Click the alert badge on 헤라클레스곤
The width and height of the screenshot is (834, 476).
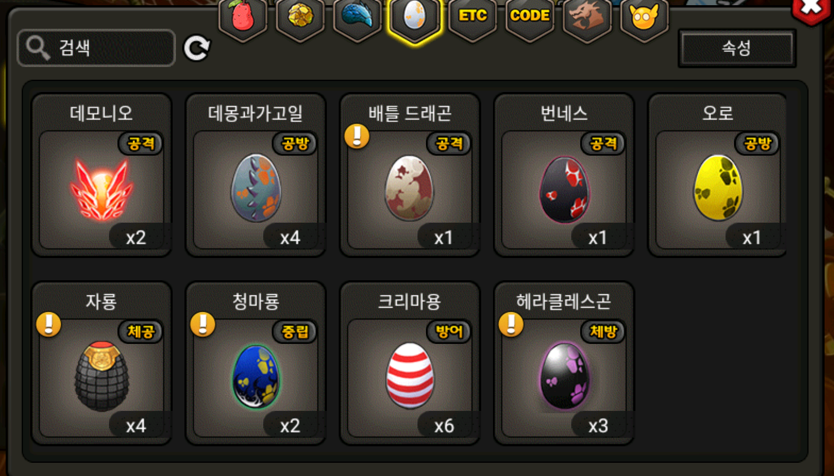pos(511,325)
